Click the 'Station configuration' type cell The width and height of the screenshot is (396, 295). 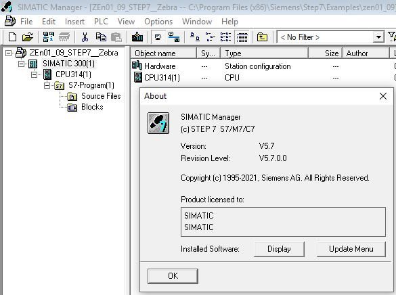pos(258,66)
